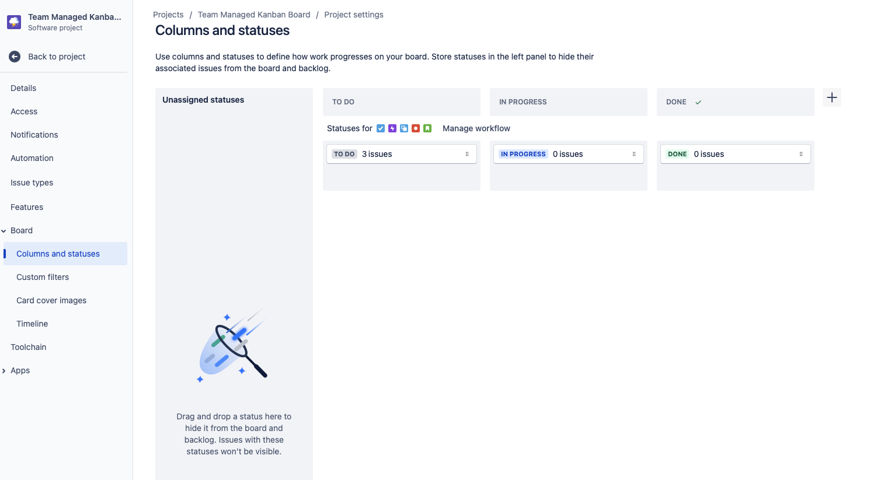Click Team Managed Kanban Board breadcrumb

click(x=254, y=15)
